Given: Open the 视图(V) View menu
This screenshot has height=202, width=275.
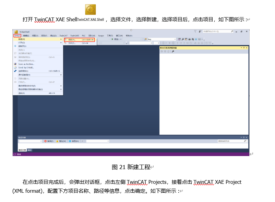Looking at the screenshot, I should pos(35,36).
